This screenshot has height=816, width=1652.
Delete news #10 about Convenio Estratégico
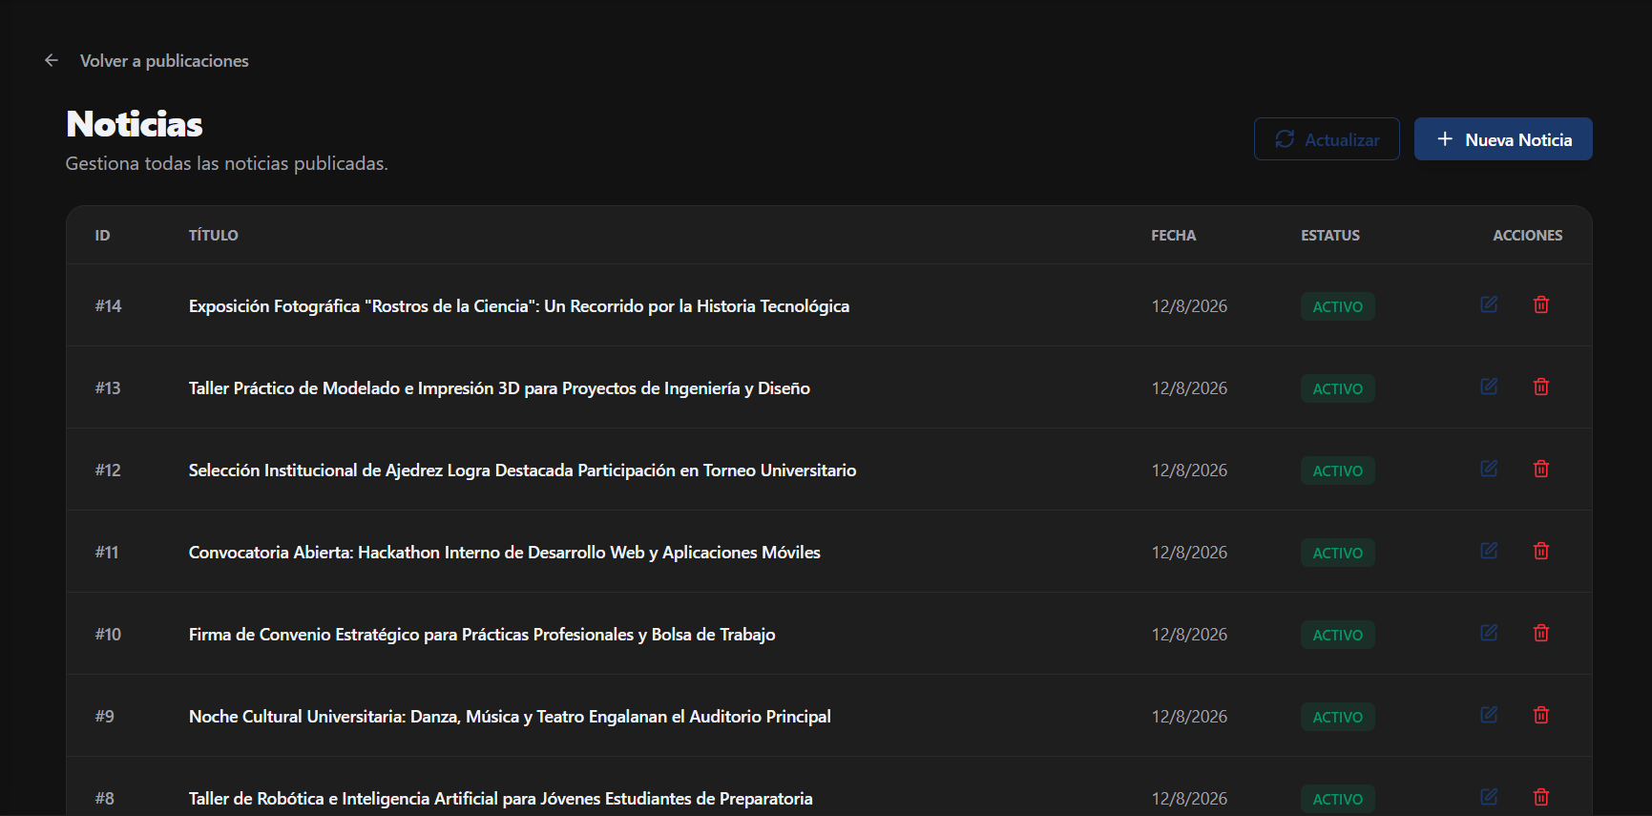(x=1541, y=633)
